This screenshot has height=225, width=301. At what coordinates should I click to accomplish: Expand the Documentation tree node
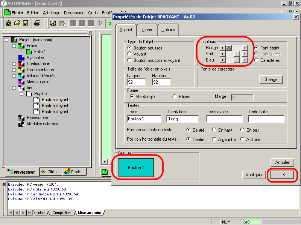point(14,70)
